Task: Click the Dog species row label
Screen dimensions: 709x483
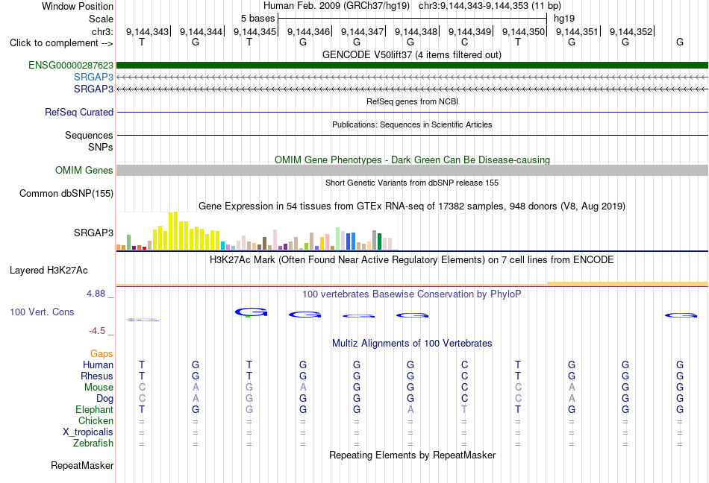Action: (x=105, y=398)
